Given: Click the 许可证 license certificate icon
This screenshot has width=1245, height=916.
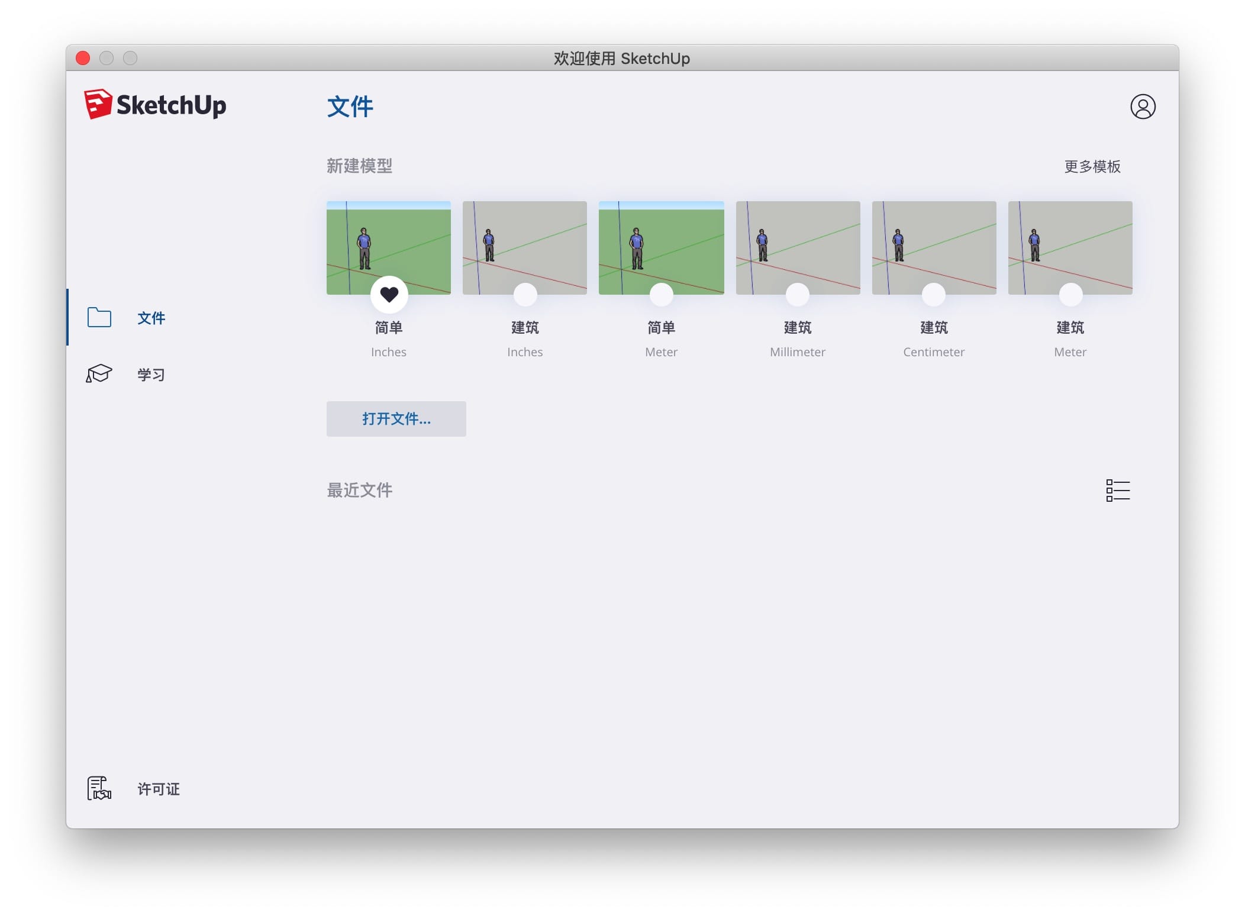Looking at the screenshot, I should pyautogui.click(x=99, y=789).
